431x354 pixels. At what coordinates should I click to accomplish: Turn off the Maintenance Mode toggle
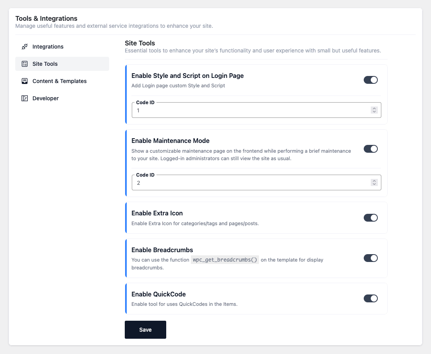point(370,149)
